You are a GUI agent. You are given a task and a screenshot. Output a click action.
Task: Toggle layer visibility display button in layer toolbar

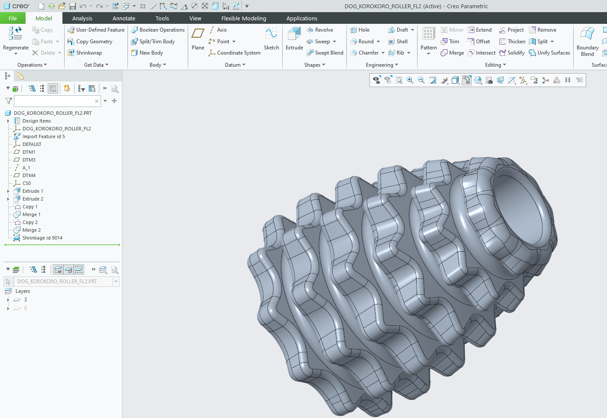(x=58, y=270)
